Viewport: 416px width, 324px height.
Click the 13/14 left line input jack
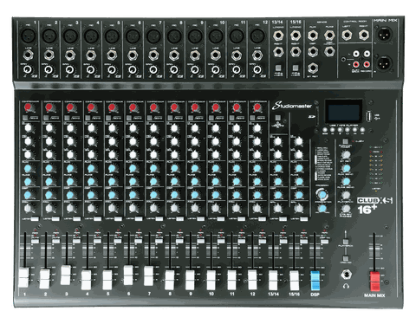278,36
